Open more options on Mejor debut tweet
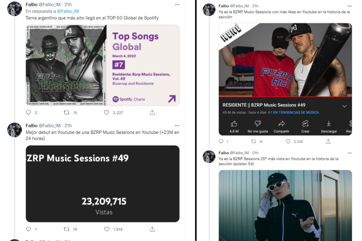Viewport: 362px width, 241px height. click(x=177, y=126)
